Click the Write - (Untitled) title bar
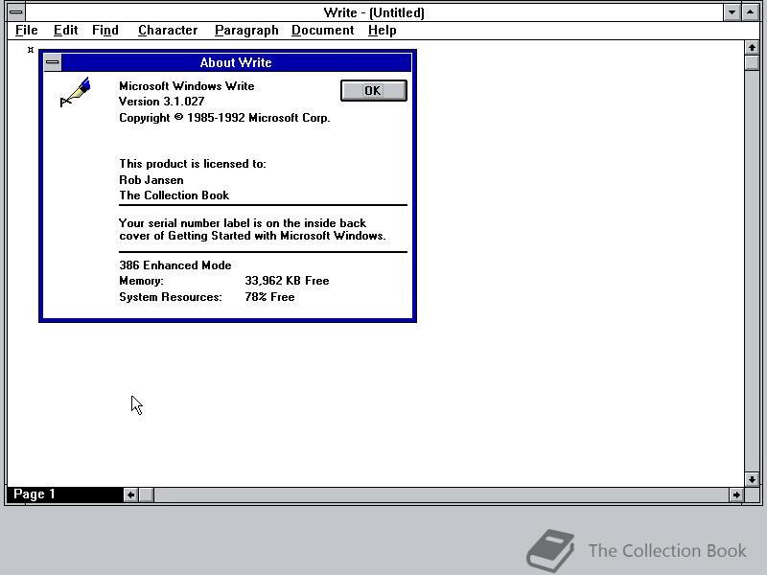 tap(374, 12)
